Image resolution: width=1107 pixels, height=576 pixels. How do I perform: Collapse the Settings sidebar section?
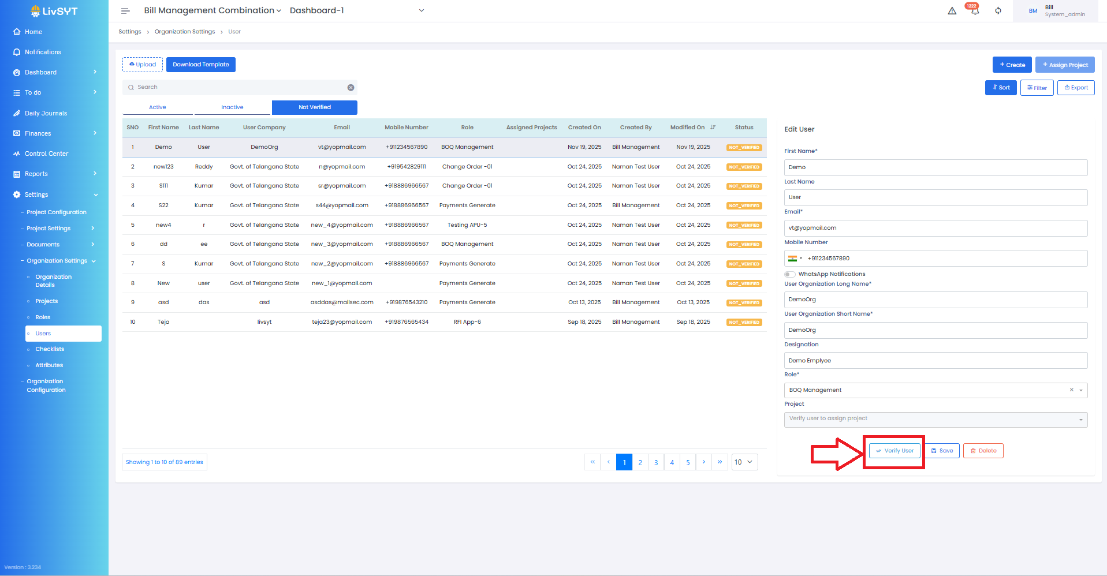[x=96, y=195]
